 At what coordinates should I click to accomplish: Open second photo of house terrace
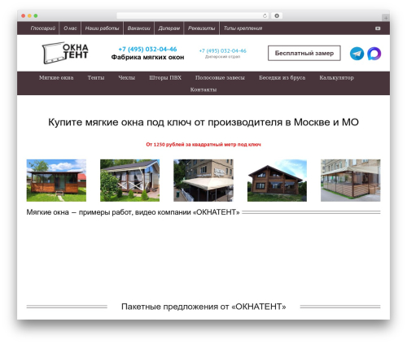click(130, 181)
